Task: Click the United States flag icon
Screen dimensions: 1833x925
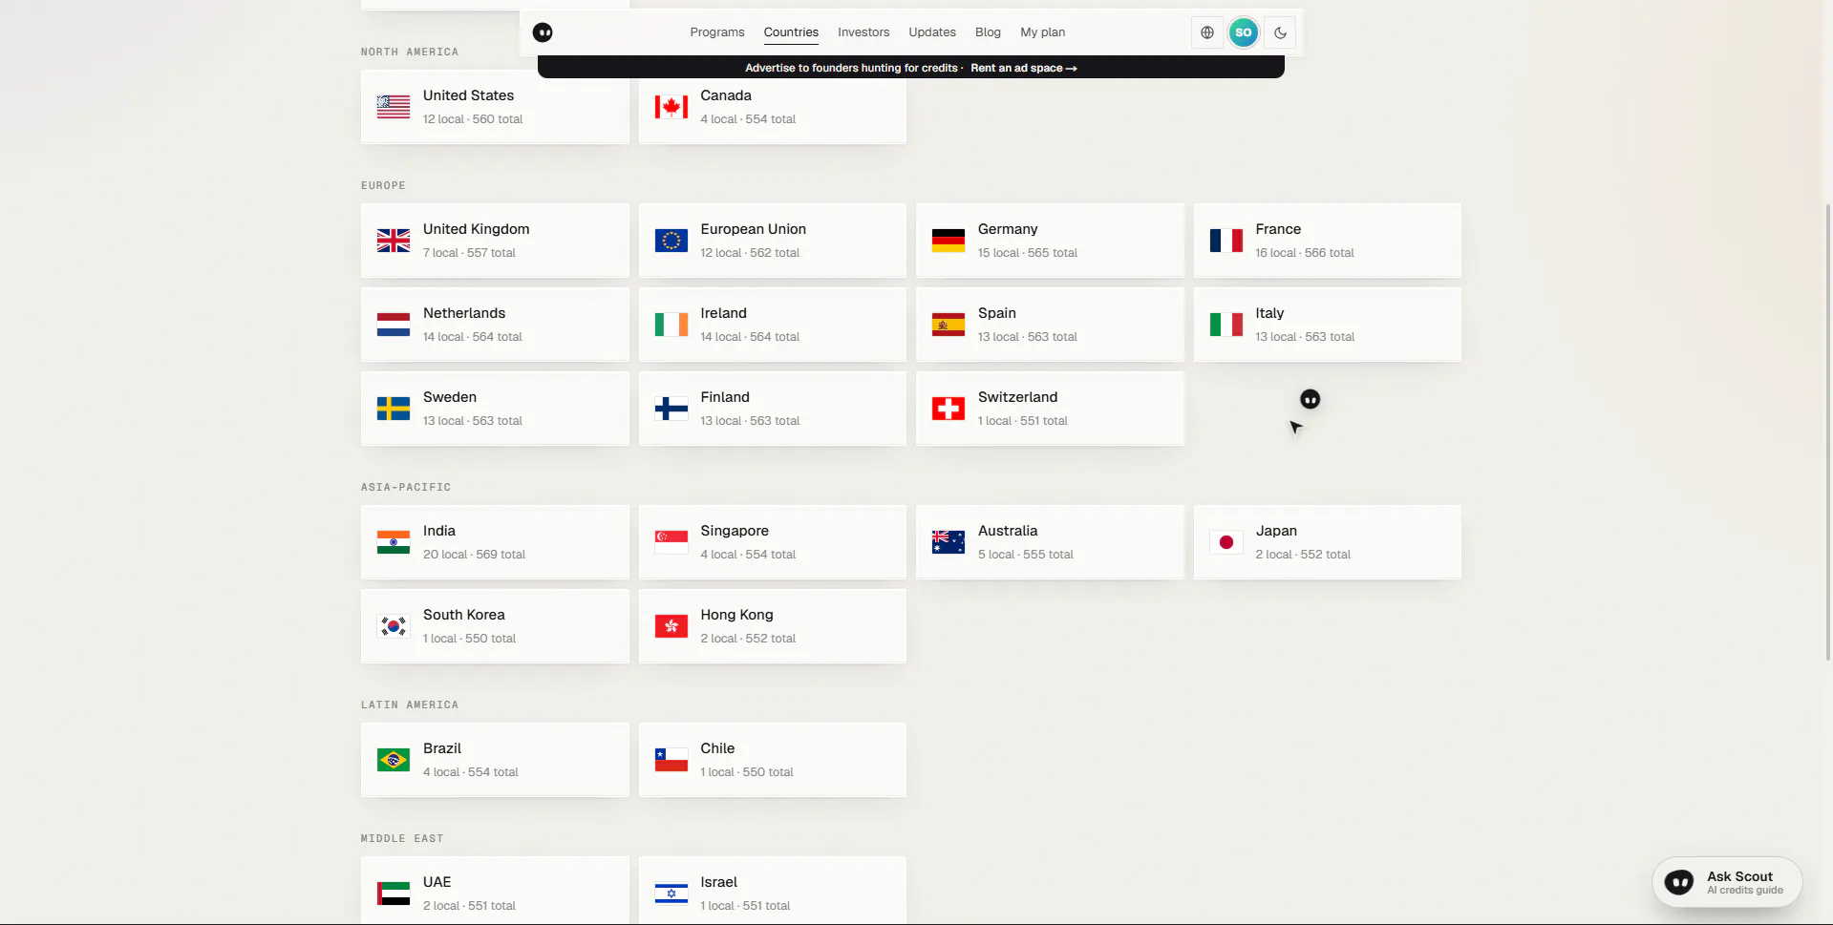Action: (394, 107)
